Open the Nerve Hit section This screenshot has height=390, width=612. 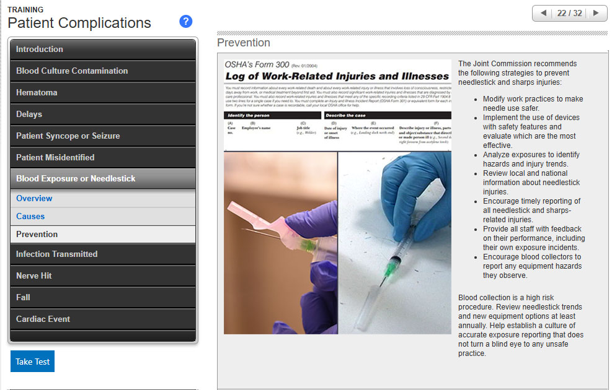pos(102,276)
